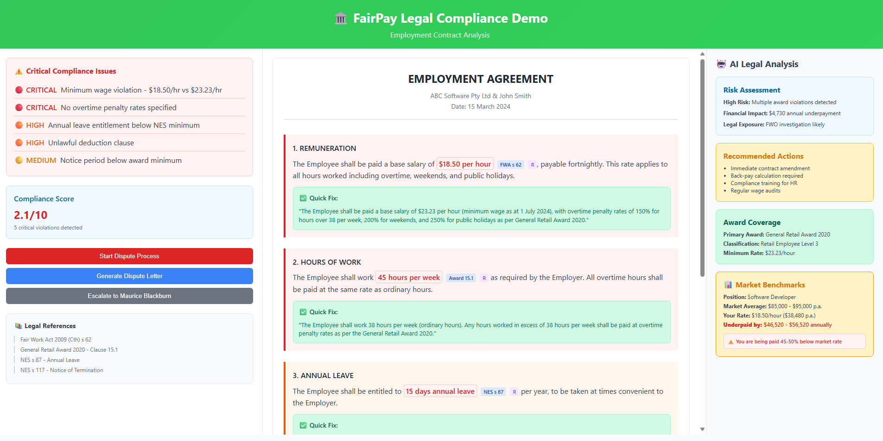Viewport: 883px width, 441px height.
Task: Click the scroll up arrow of document scrollbar
Action: click(702, 54)
